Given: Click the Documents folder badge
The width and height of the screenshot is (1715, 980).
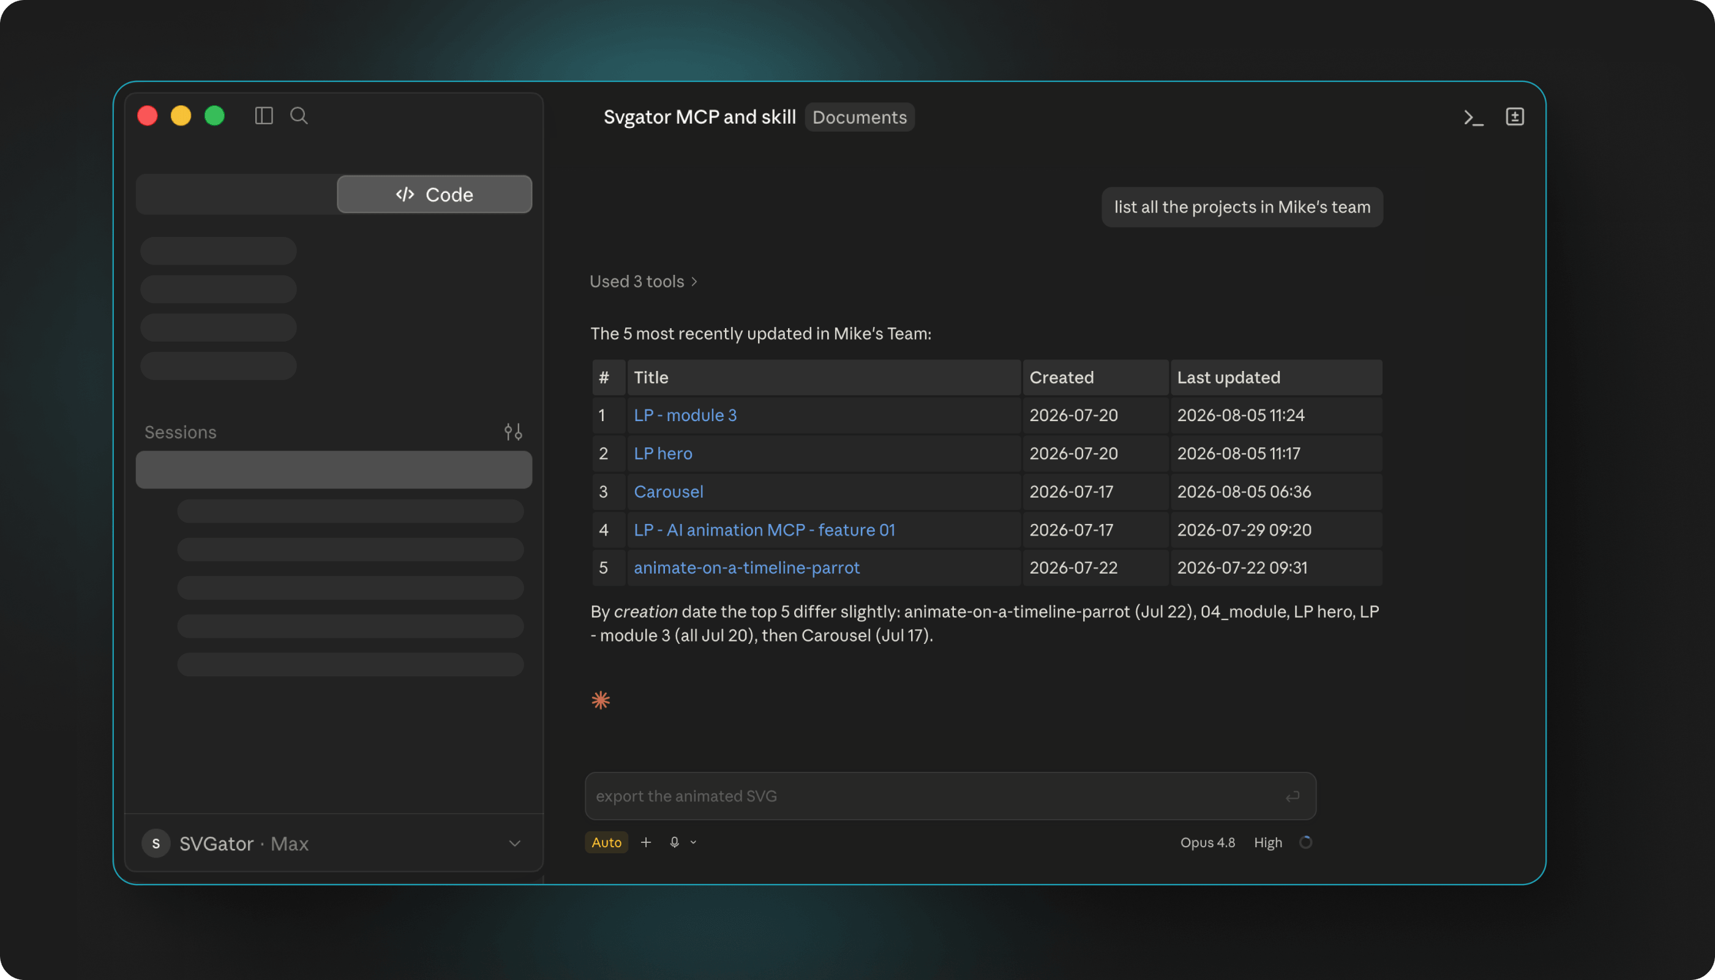Looking at the screenshot, I should click(860, 117).
